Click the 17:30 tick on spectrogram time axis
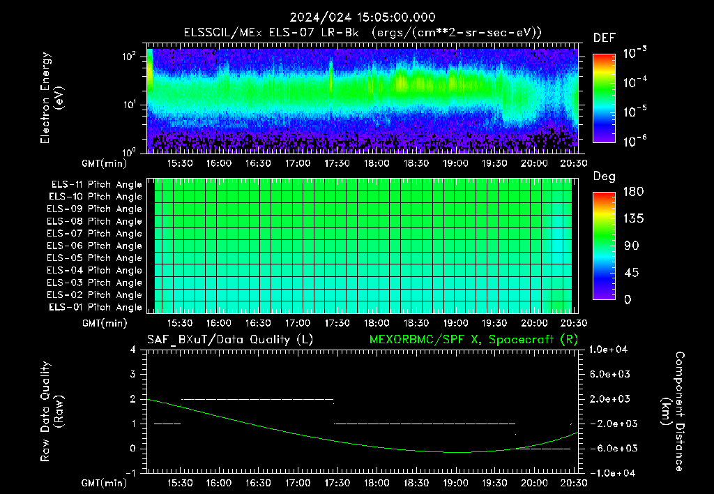The image size is (714, 494). pyautogui.click(x=337, y=163)
